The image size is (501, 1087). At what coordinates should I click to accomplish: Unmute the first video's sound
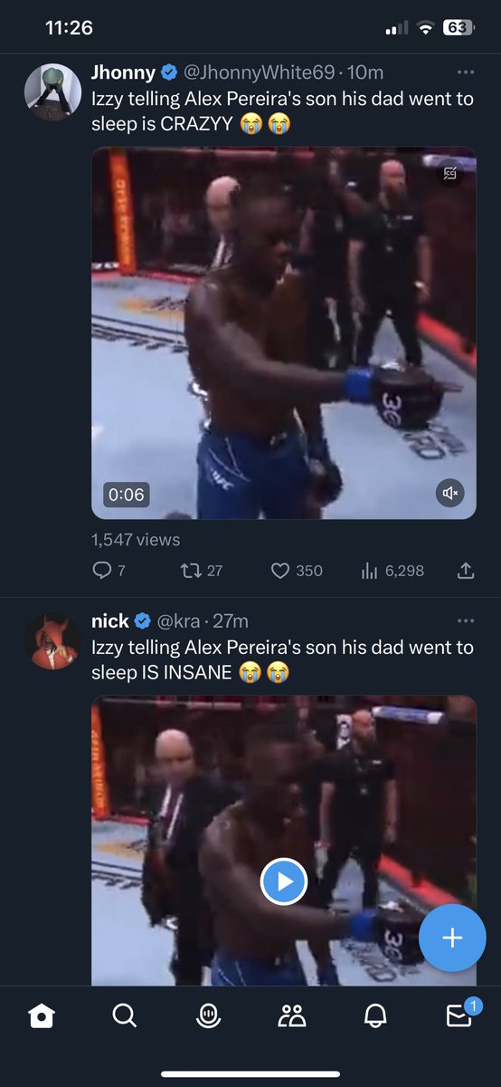[449, 493]
